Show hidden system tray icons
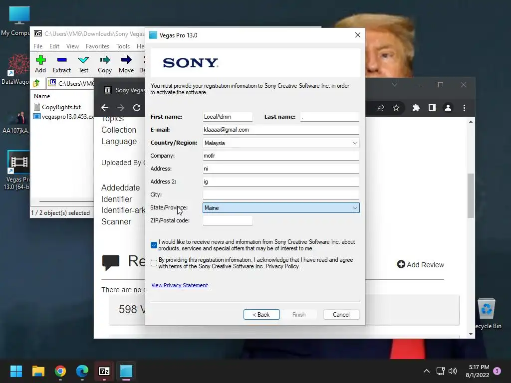Image resolution: width=511 pixels, height=383 pixels. pyautogui.click(x=426, y=371)
